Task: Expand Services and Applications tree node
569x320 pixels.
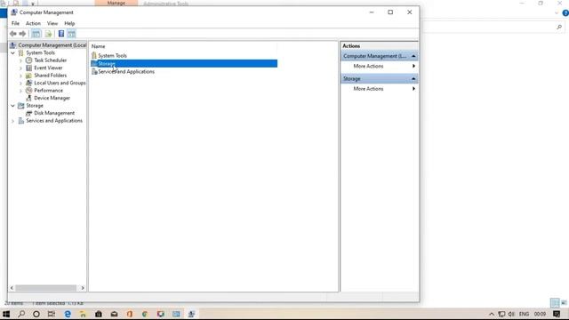Action: (x=12, y=121)
